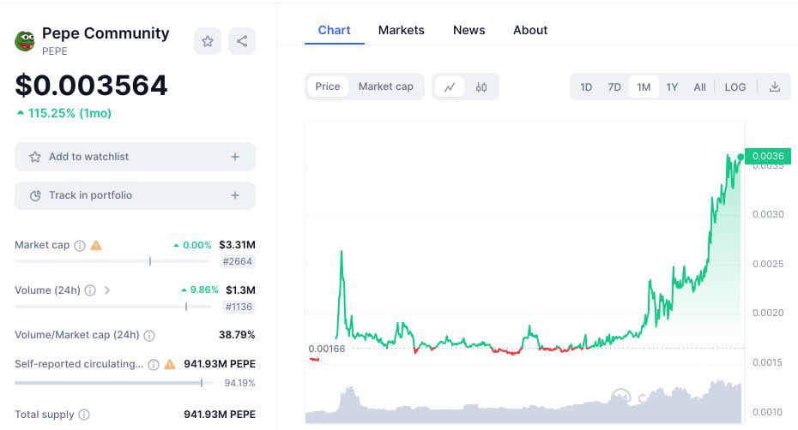Click the green endpoint dot on chart line
This screenshot has height=430, width=798.
741,157
